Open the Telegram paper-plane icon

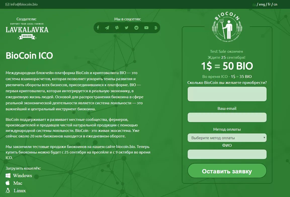pos(107,28)
